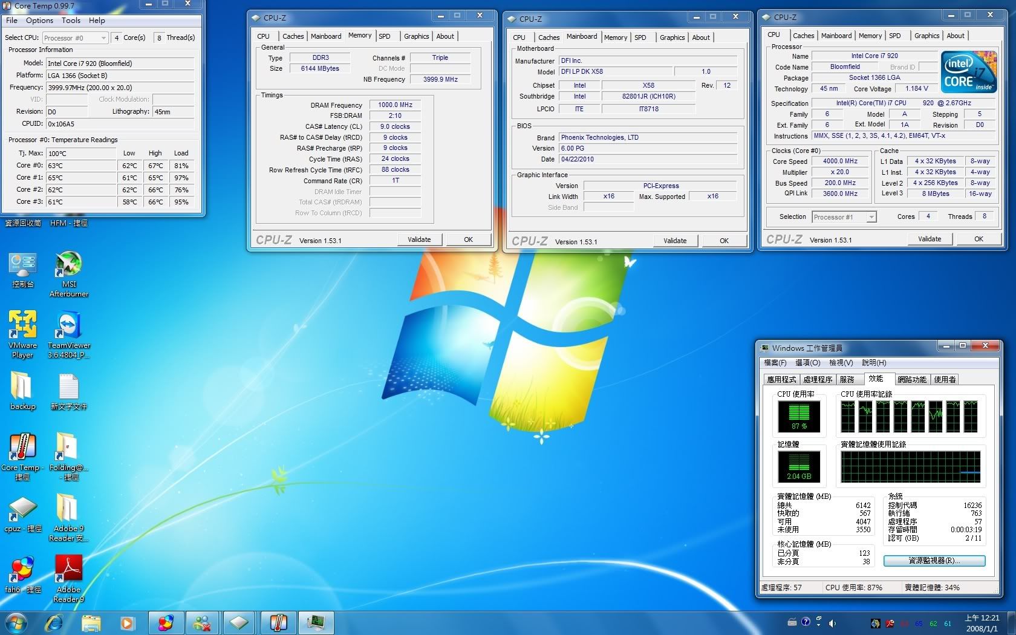
Task: Open the Selection Processor #1 dropdown in CPU-Z
Action: pyautogui.click(x=844, y=217)
